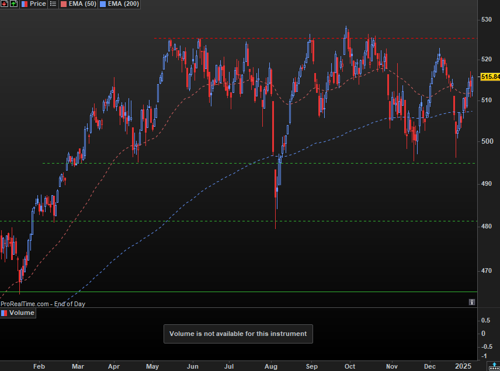Click the Aug label on the time axis
Image resolution: width=500 pixels, height=371 pixels.
click(x=270, y=366)
